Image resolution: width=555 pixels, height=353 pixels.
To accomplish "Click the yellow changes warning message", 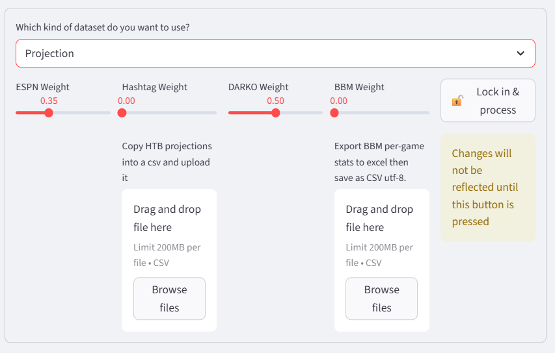I will tap(487, 188).
